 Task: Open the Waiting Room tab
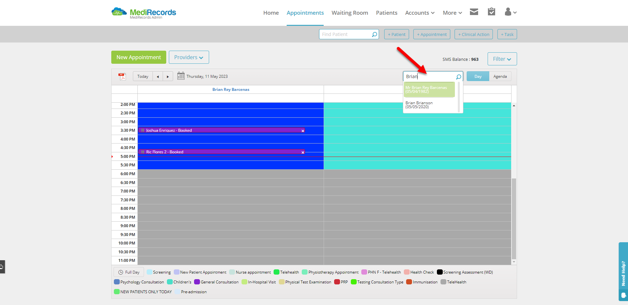tap(350, 13)
